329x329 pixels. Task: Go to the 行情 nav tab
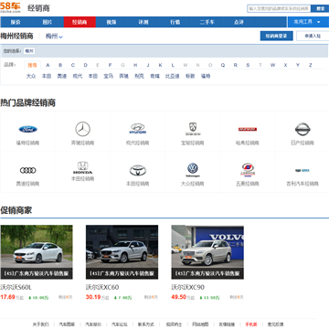pos(175,22)
